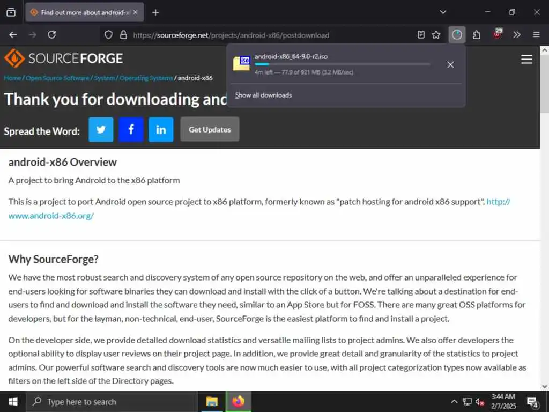Click the 'Why SourceForge?' heading
This screenshot has height=412, width=549.
(x=53, y=259)
